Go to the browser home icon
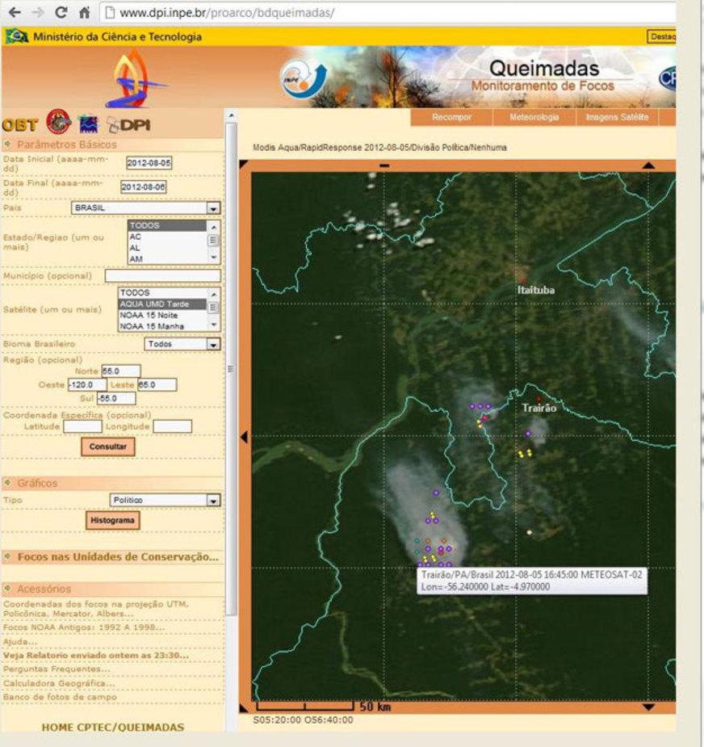This screenshot has width=704, height=747. tap(84, 13)
